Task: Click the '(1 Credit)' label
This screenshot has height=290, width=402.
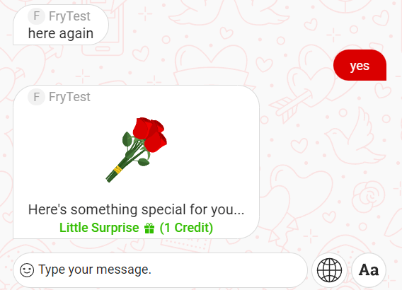Action: [x=186, y=228]
